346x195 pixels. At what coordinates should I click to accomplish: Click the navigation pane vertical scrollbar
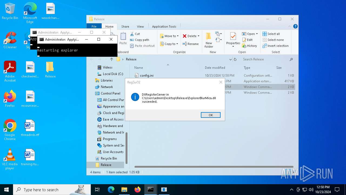pos(126,148)
